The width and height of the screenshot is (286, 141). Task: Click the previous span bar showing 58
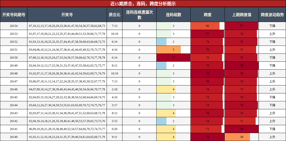pos(238,137)
